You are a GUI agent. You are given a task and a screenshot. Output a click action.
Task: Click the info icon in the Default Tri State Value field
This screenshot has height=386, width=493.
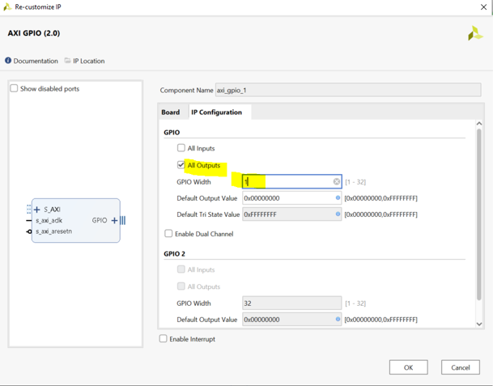pos(338,214)
